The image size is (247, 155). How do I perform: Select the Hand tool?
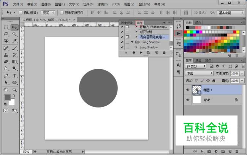click(x=6, y=90)
